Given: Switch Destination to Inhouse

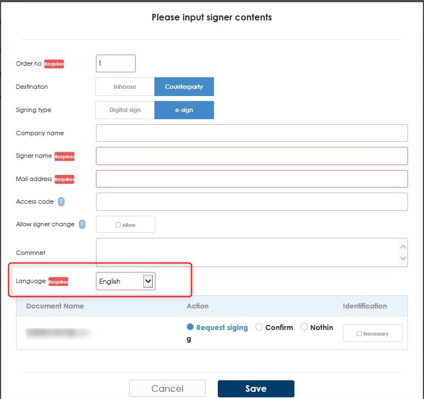Looking at the screenshot, I should click(125, 87).
